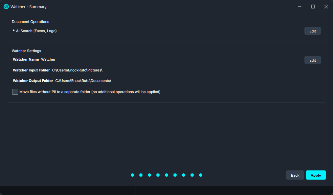Minimize the Watcher Summary window
333x195 pixels.
[300, 7]
